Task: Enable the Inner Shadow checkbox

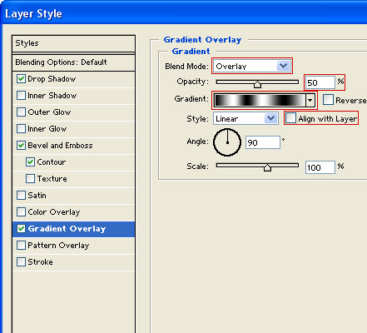Action: [x=21, y=96]
